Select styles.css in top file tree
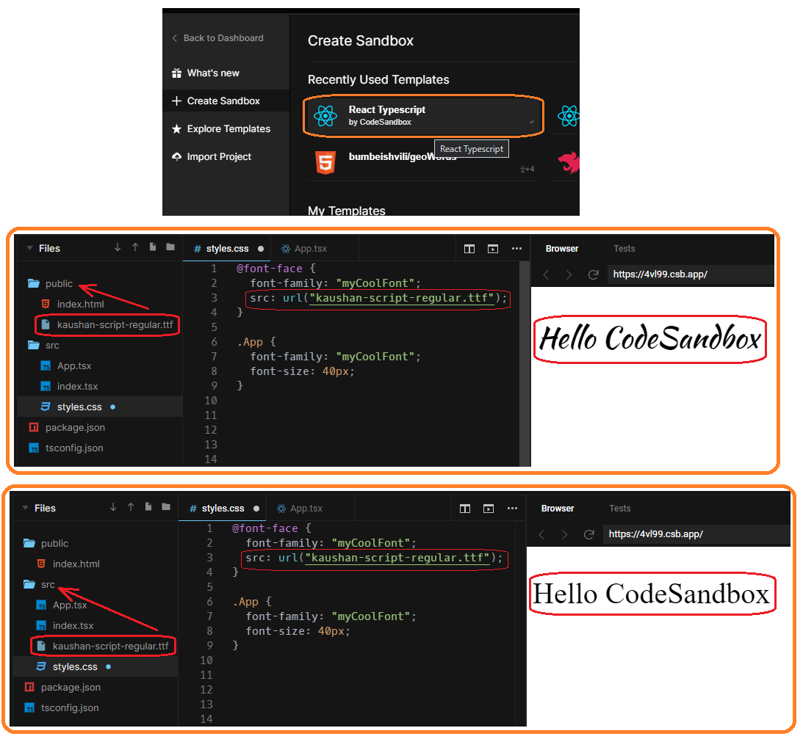The width and height of the screenshot is (803, 739). [100, 407]
